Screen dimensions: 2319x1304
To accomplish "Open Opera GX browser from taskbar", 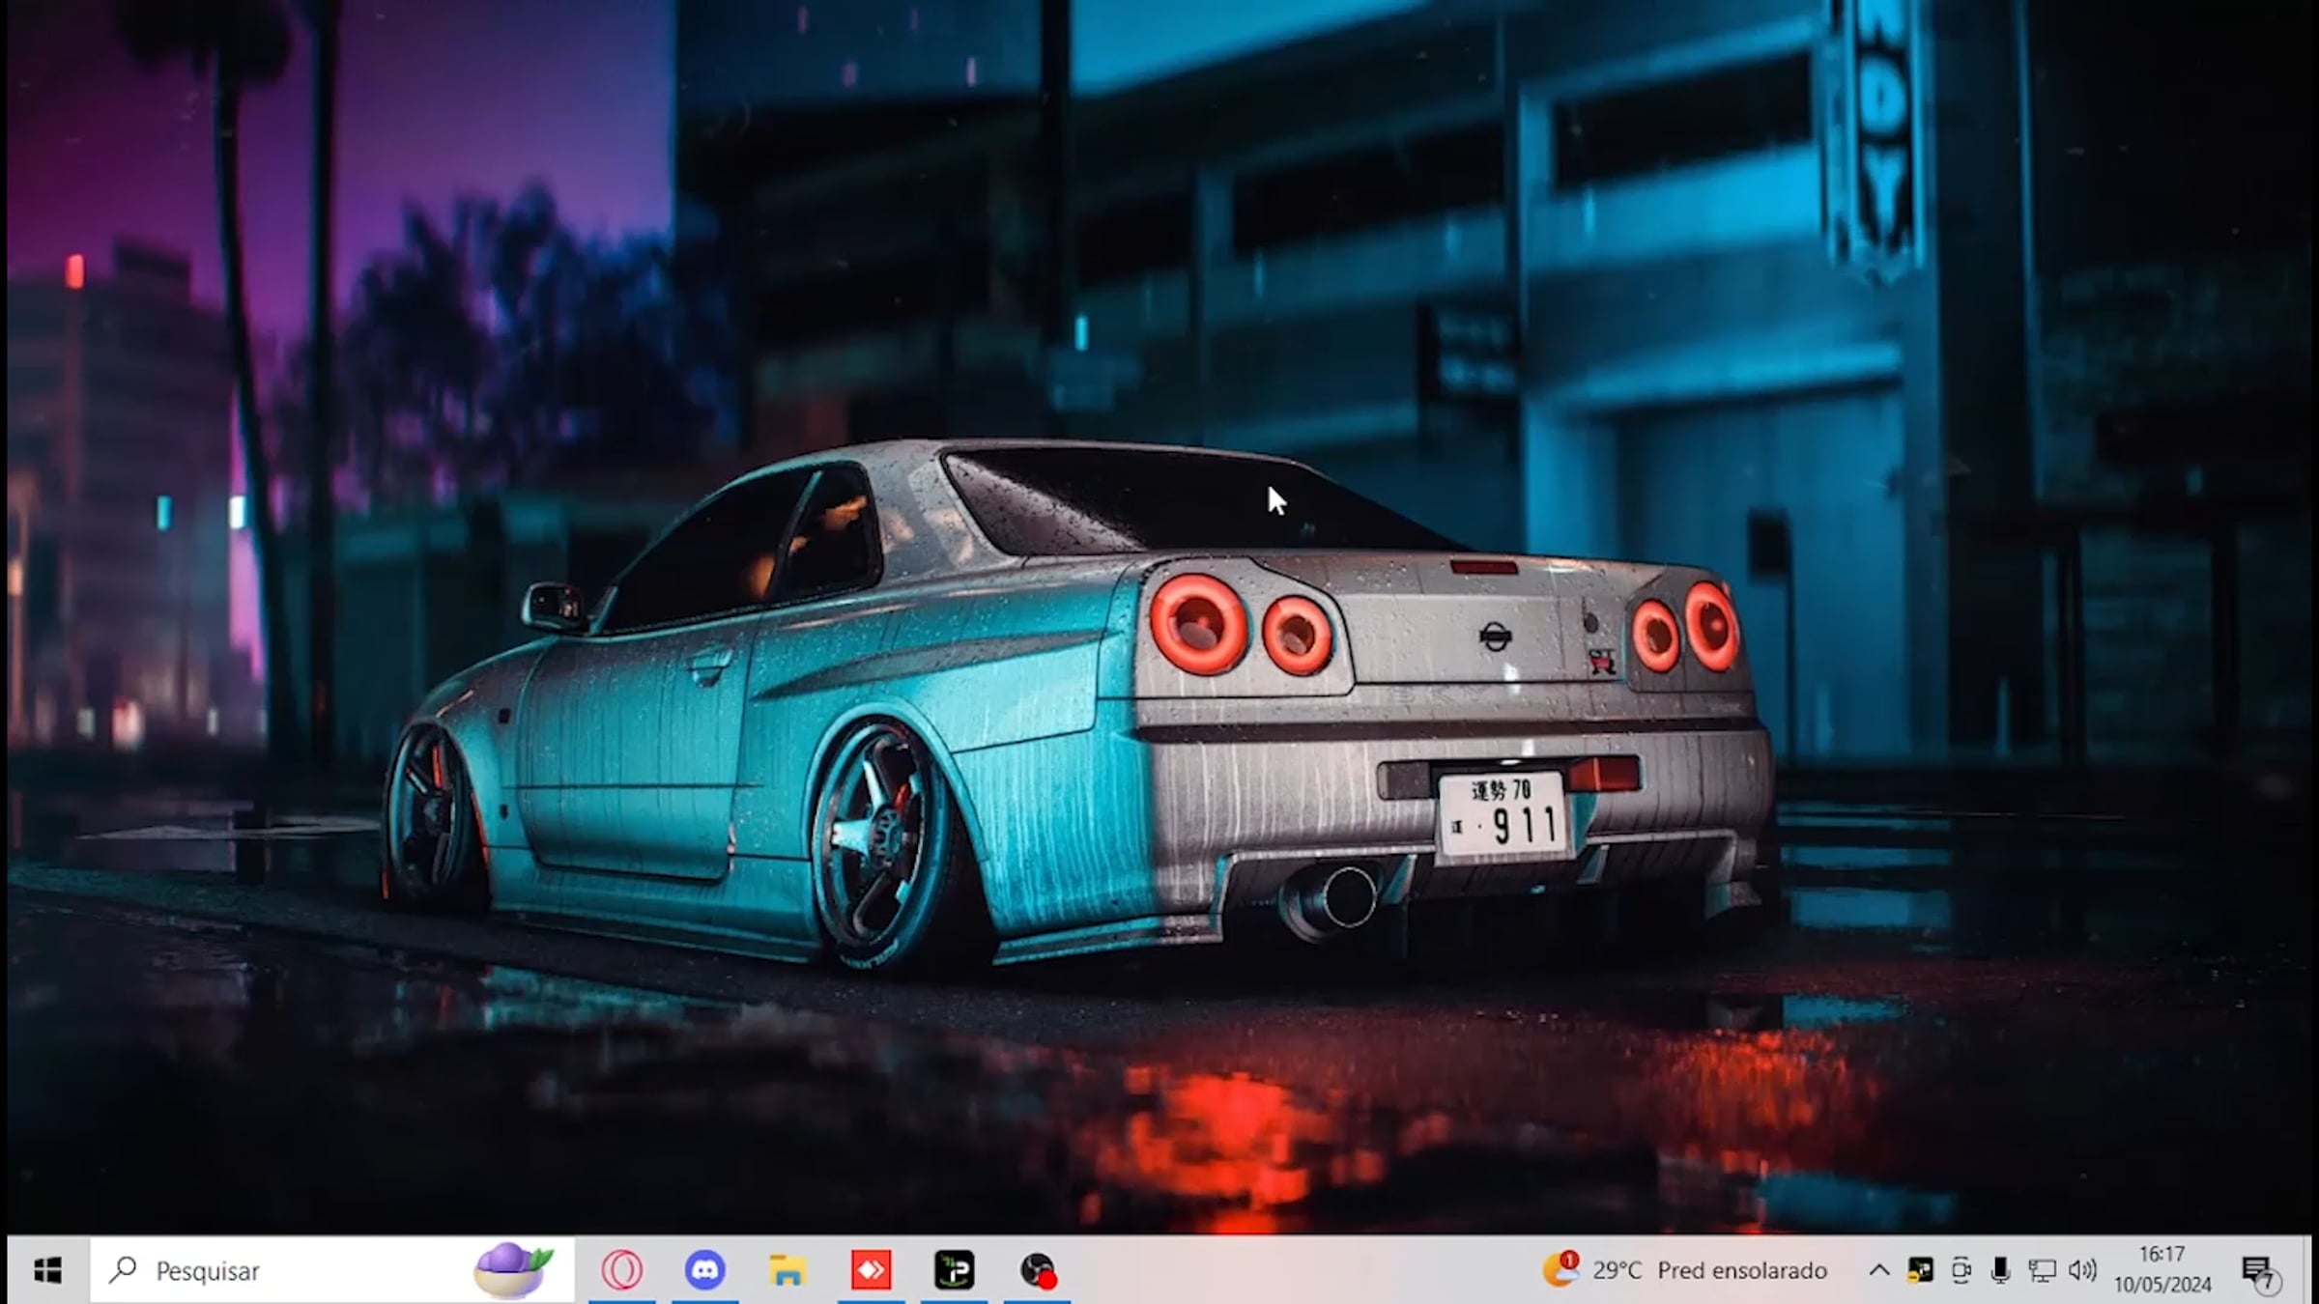I will 621,1269.
